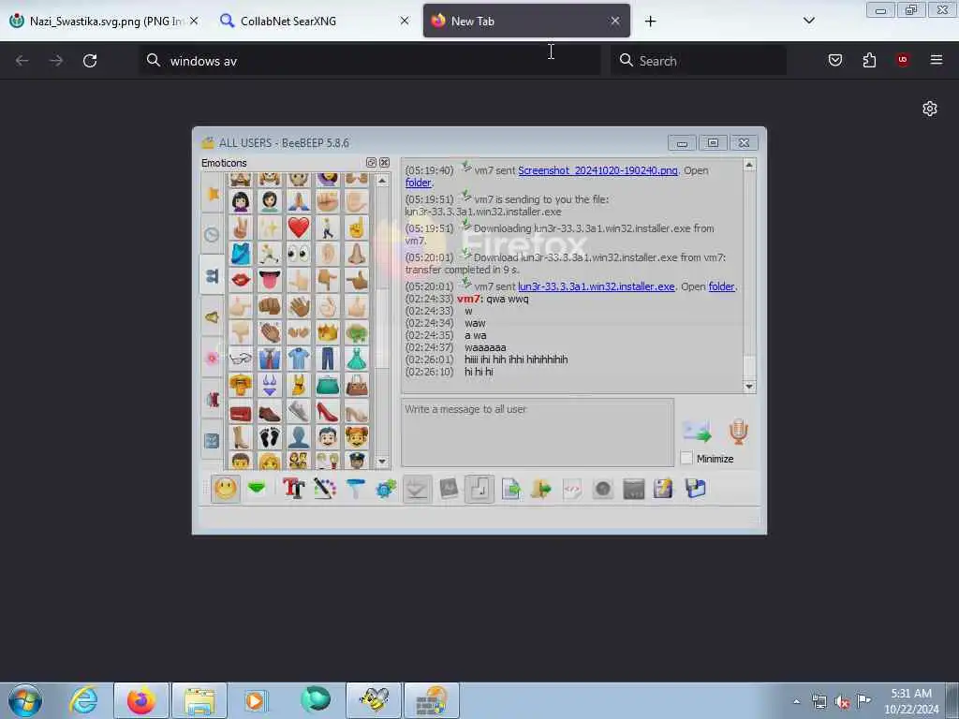Click chat history scroll-down arrow
This screenshot has height=719, width=959.
point(749,387)
